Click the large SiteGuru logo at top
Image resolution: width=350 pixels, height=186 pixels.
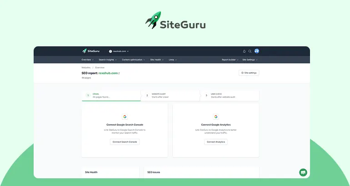point(175,20)
